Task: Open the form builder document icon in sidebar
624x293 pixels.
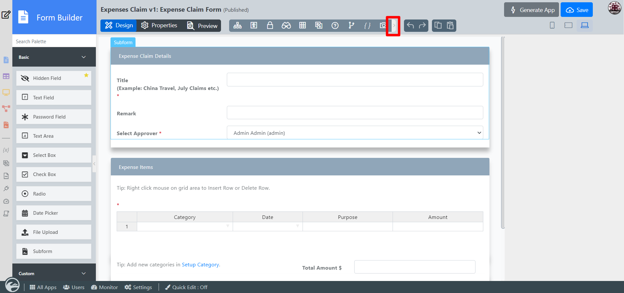Action: (6, 60)
